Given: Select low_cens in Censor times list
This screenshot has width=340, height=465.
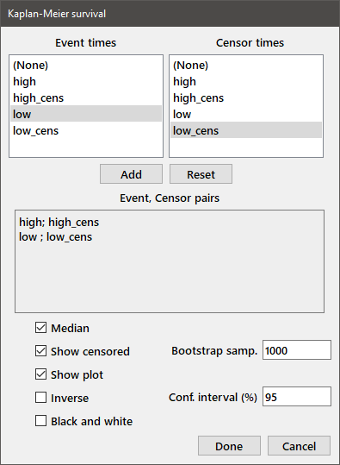Looking at the screenshot, I should (246, 130).
